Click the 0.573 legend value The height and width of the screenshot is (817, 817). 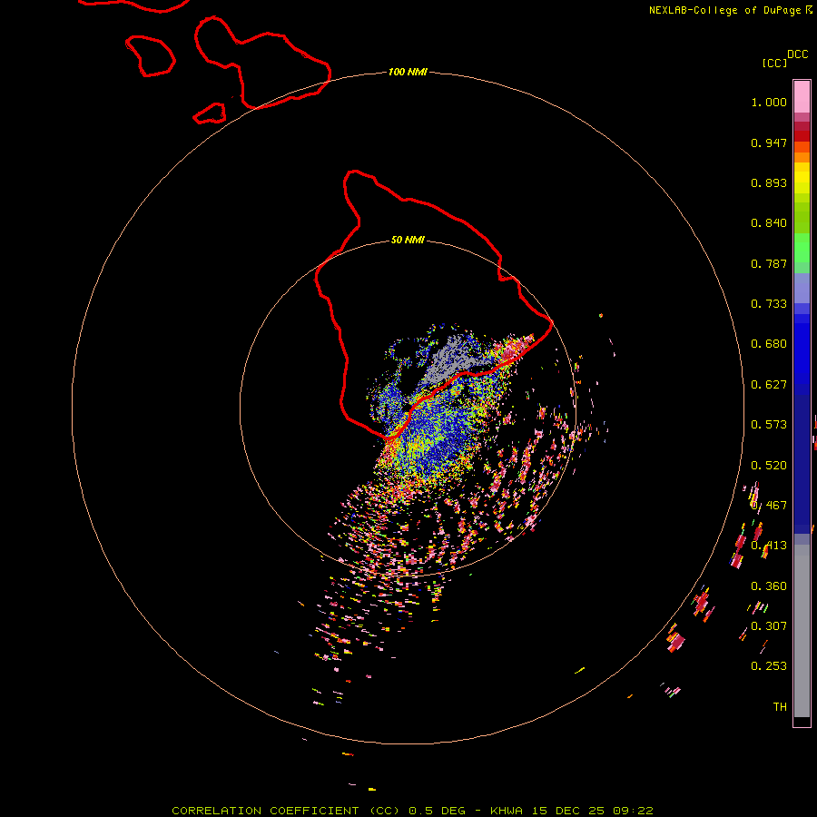(769, 425)
